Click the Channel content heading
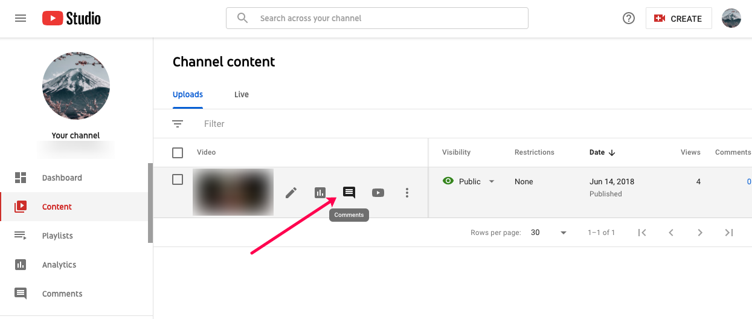 223,62
